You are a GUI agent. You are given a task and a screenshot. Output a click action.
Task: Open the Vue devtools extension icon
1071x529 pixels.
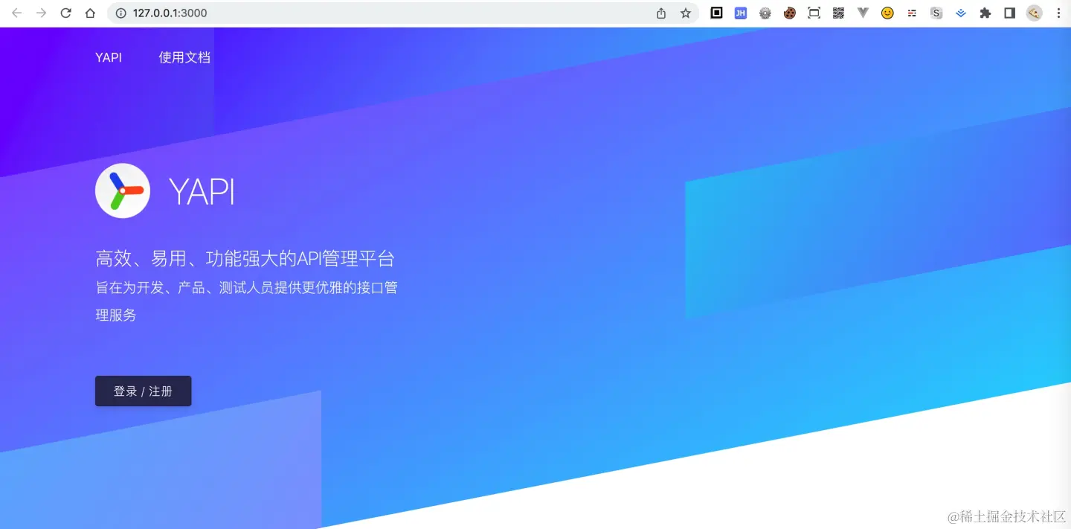[863, 13]
